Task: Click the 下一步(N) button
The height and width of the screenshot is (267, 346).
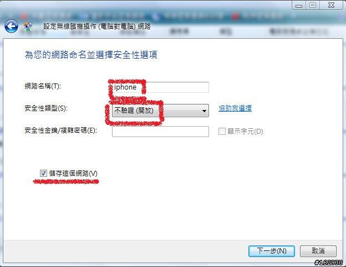Action: pos(272,251)
